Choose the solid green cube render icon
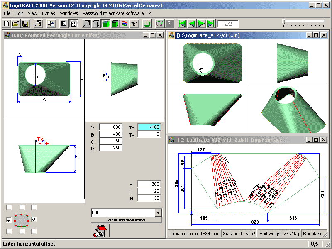 (x=115, y=24)
